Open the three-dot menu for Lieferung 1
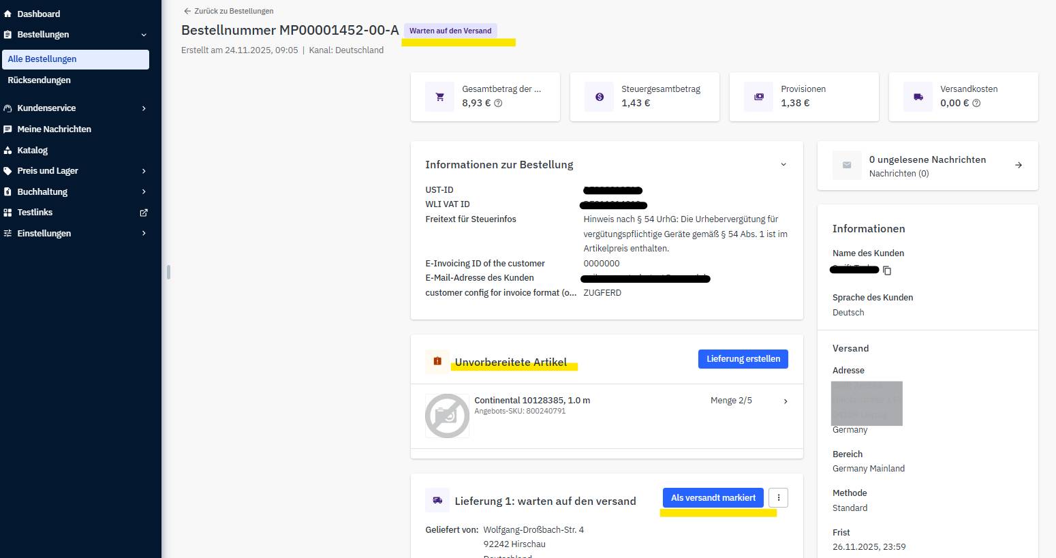This screenshot has height=558, width=1056. pos(778,498)
